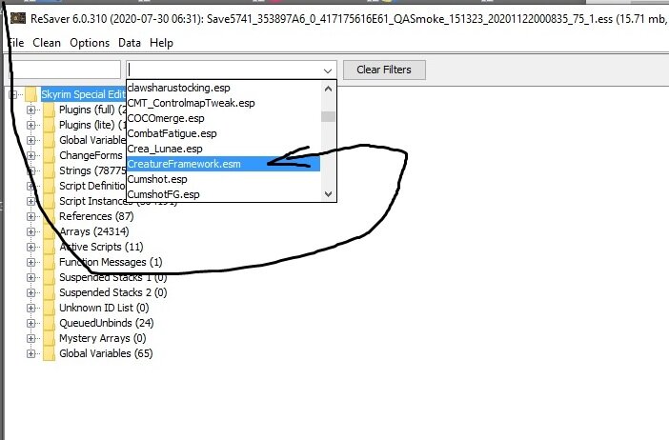Select Cumshot.esp from the list
This screenshot has width=669, height=440.
(223, 179)
